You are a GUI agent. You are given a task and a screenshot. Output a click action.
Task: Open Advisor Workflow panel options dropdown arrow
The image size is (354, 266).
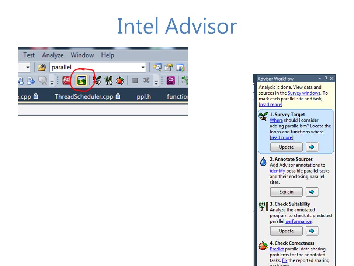[320, 78]
